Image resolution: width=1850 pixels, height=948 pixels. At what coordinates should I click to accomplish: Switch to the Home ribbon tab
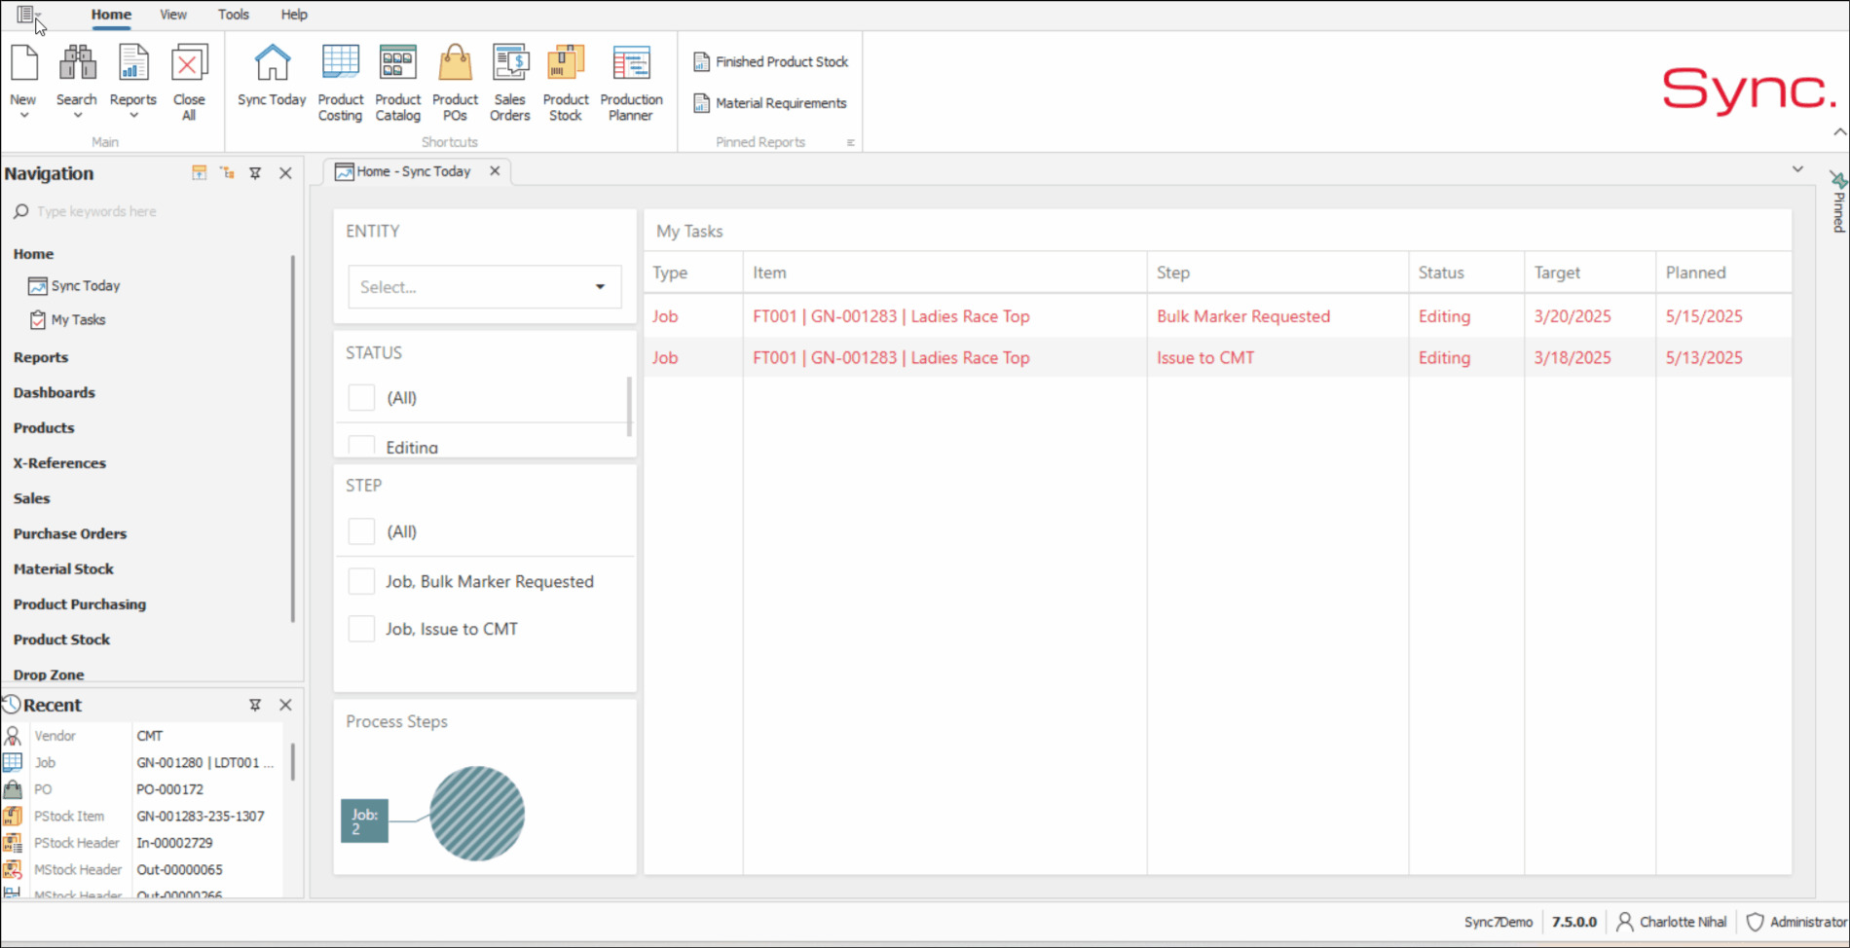pyautogui.click(x=111, y=15)
